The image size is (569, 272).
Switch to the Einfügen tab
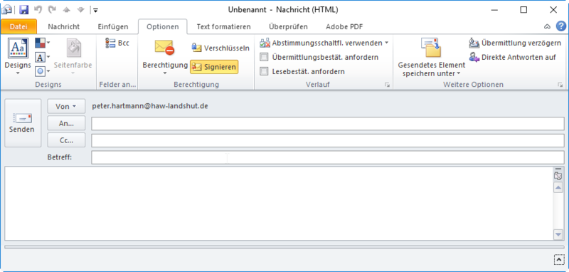113,26
